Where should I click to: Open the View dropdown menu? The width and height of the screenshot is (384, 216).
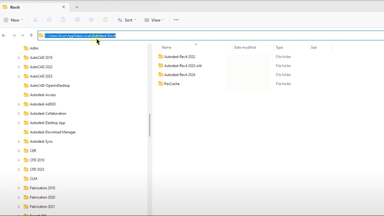click(x=154, y=20)
